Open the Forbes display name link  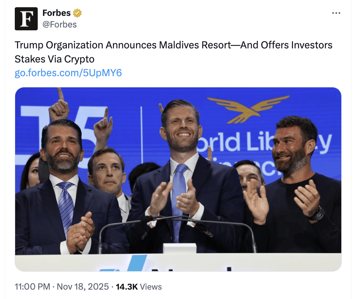56,13
